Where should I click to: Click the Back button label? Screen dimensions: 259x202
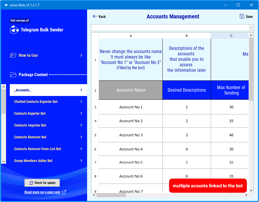[x=102, y=16]
